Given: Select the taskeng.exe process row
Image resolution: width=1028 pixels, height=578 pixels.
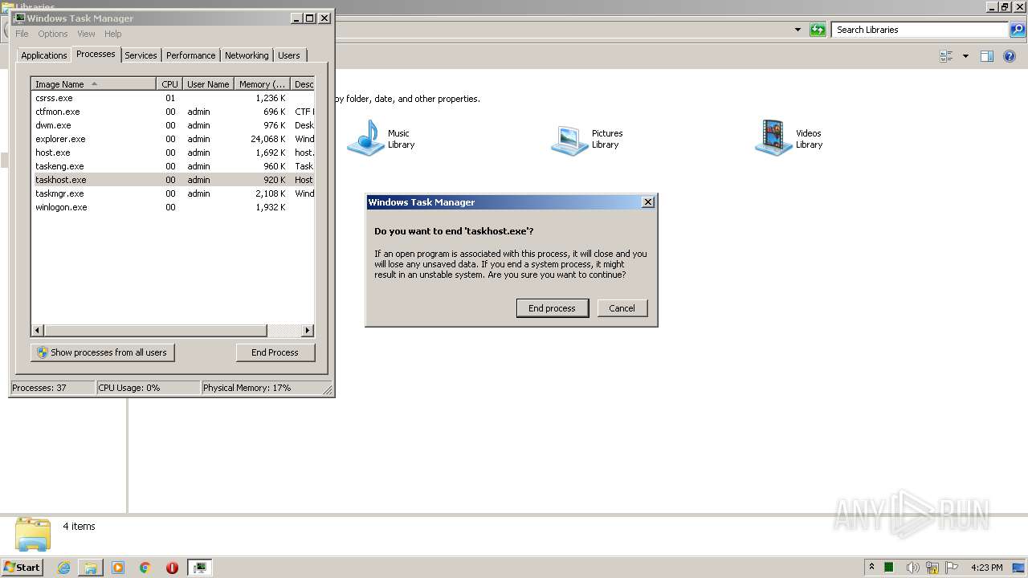Looking at the screenshot, I should (x=173, y=166).
